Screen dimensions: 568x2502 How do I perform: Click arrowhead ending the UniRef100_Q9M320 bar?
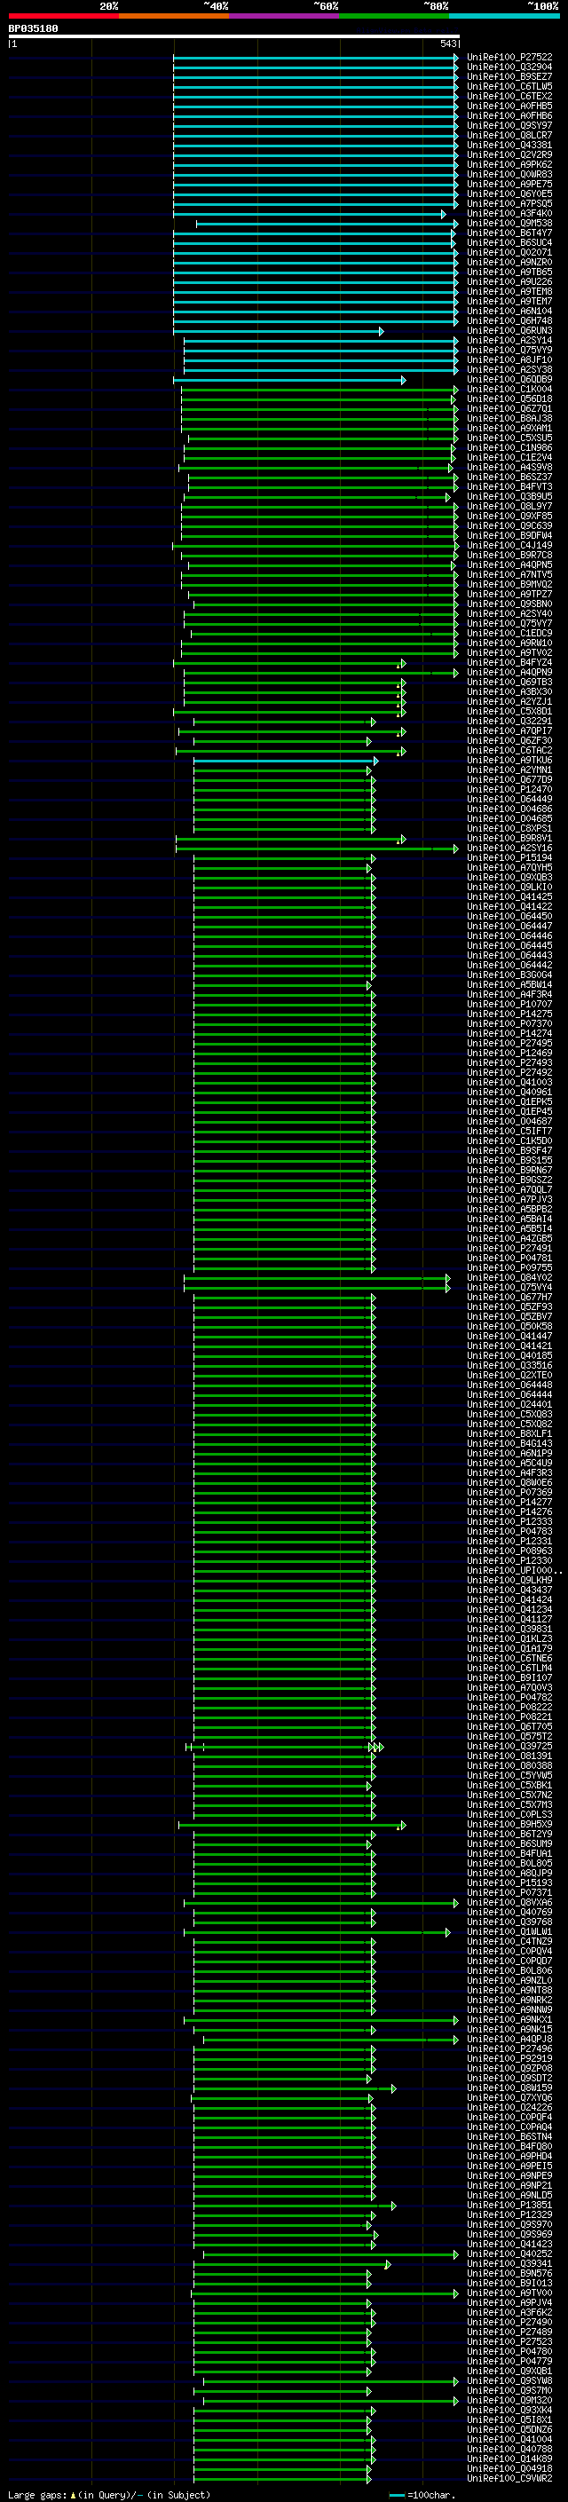[x=455, y=2401]
